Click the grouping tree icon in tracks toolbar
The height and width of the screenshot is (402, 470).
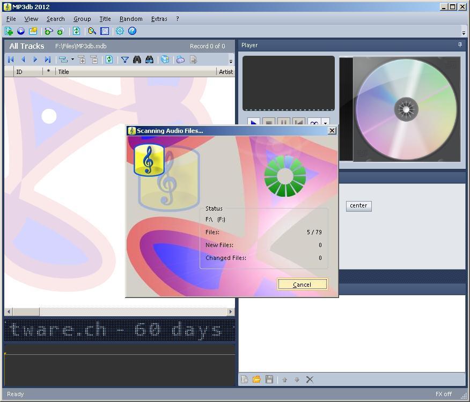[x=63, y=59]
